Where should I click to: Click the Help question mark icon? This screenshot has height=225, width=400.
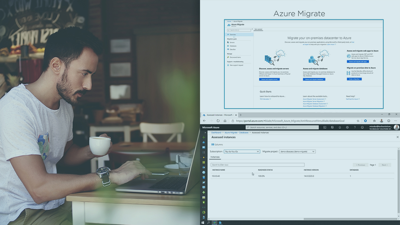(355, 127)
